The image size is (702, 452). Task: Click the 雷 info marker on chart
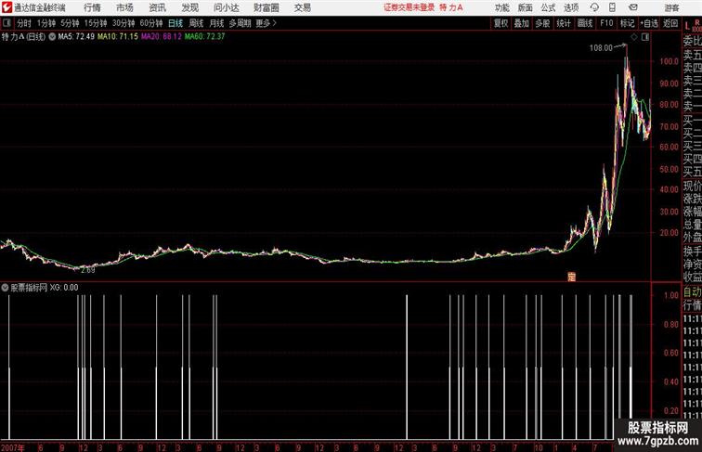(x=571, y=277)
